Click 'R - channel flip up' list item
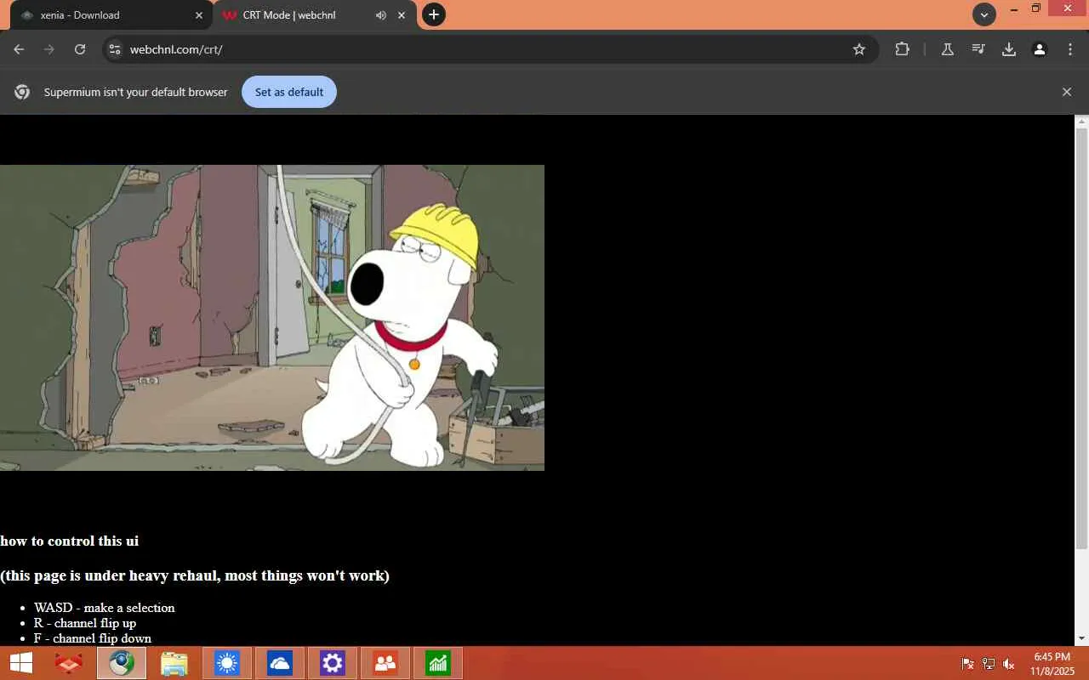 pyautogui.click(x=85, y=623)
